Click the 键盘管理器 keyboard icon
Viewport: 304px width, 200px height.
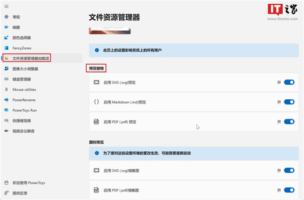pos(6,79)
